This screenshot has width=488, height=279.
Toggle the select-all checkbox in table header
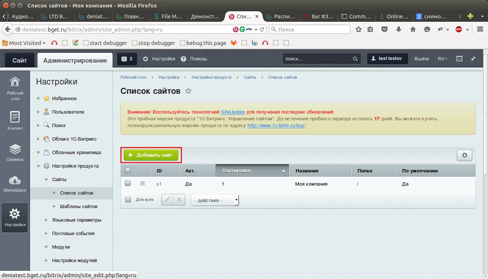click(128, 171)
